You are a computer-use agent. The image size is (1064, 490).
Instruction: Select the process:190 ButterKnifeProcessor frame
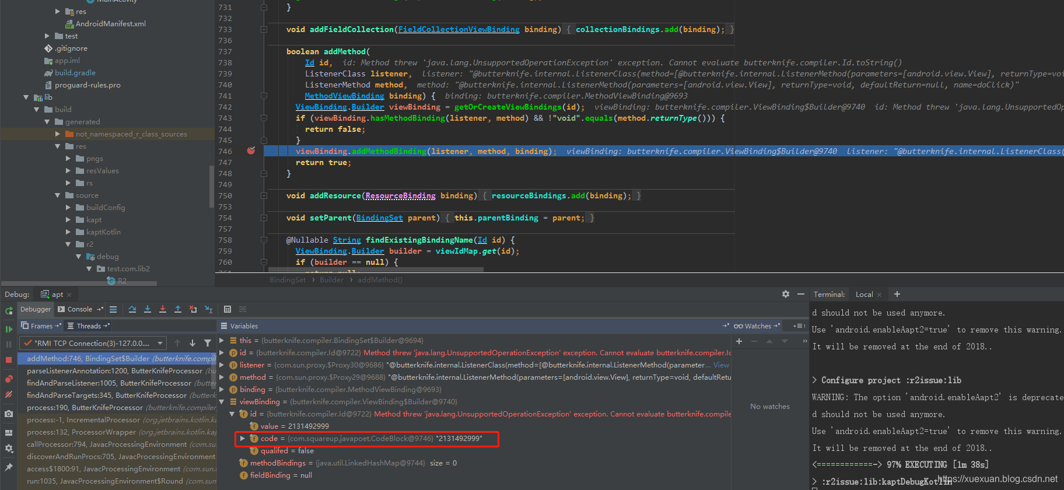[117, 407]
